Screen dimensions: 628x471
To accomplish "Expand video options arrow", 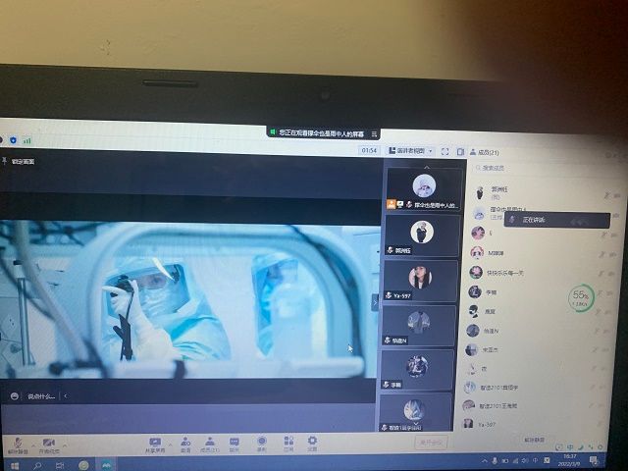I will (x=65, y=445).
